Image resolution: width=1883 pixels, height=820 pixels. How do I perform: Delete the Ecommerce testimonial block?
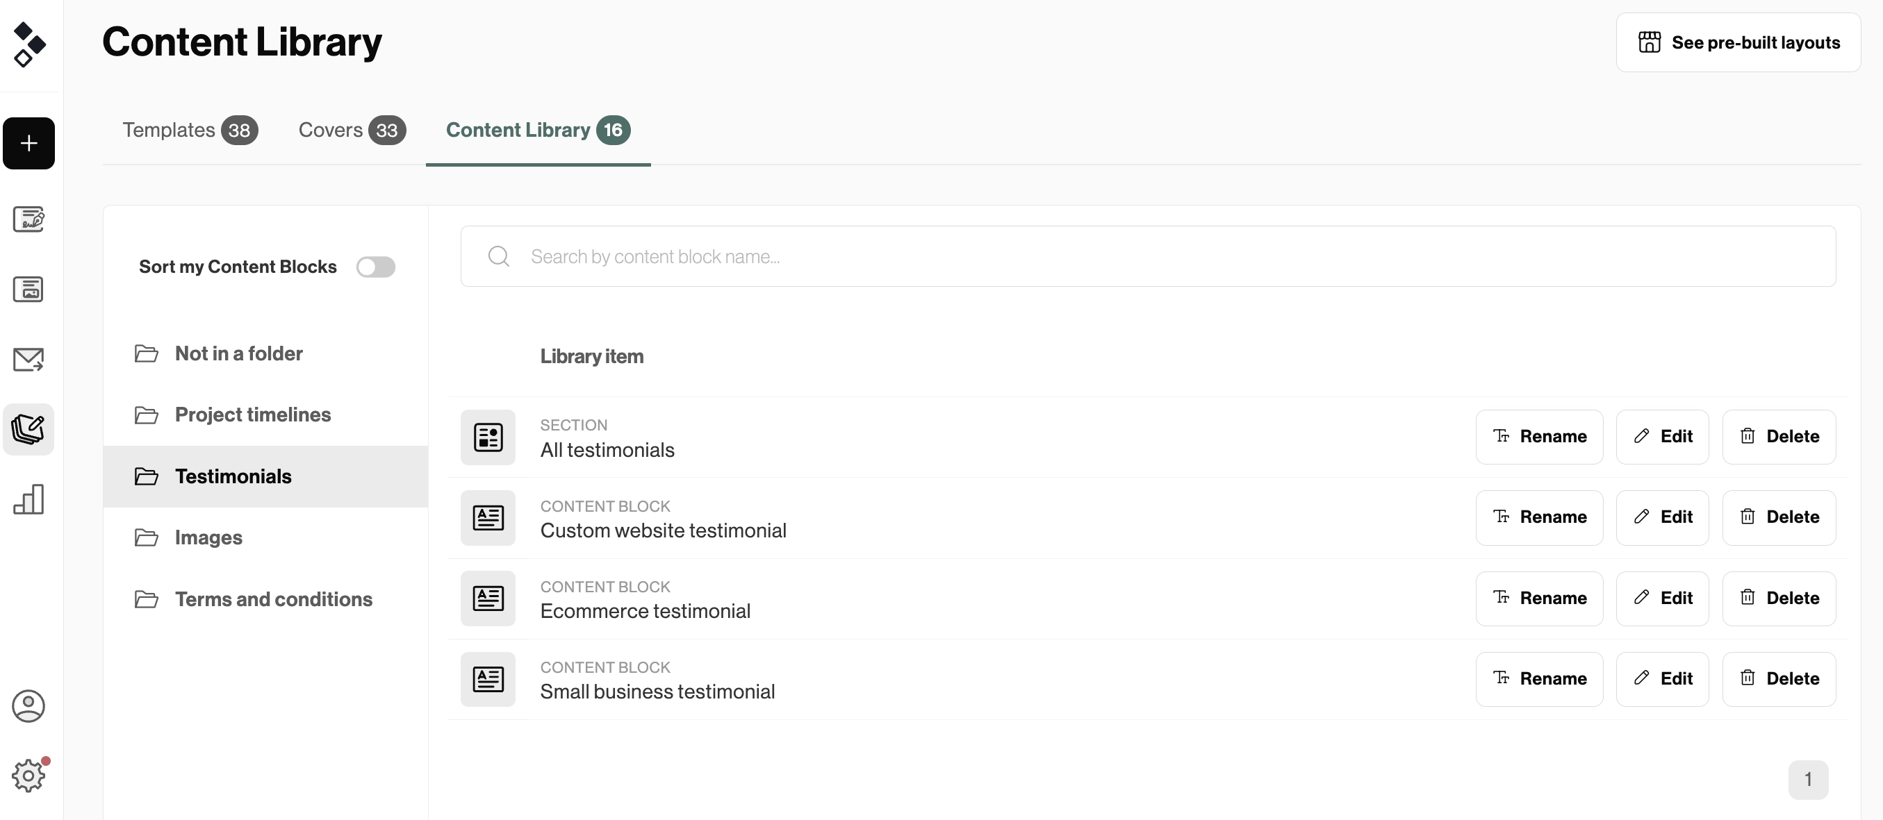tap(1779, 598)
